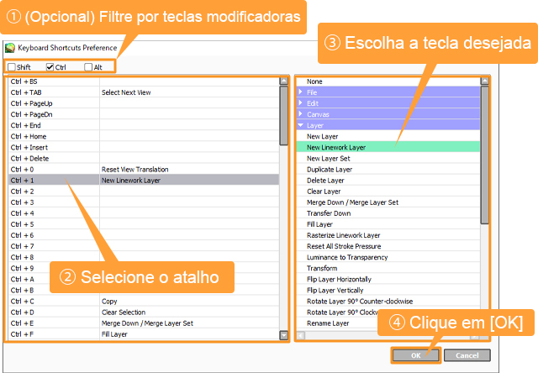The image size is (538, 378).
Task: Click the left list scroll-down arrow
Action: pos(284,334)
